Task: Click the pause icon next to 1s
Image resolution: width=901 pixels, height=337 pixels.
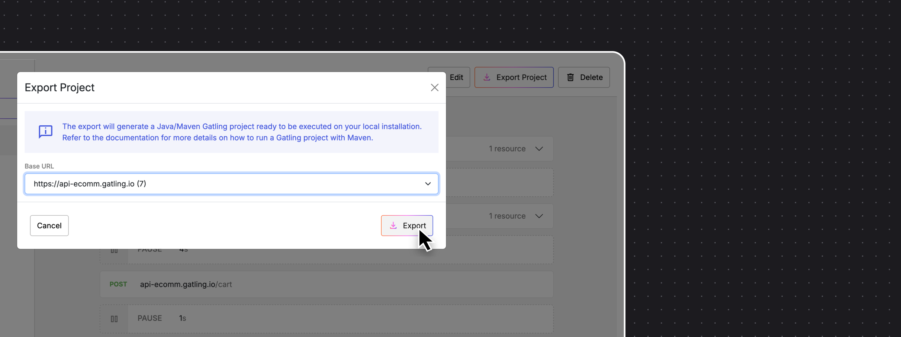Action: pyautogui.click(x=114, y=318)
